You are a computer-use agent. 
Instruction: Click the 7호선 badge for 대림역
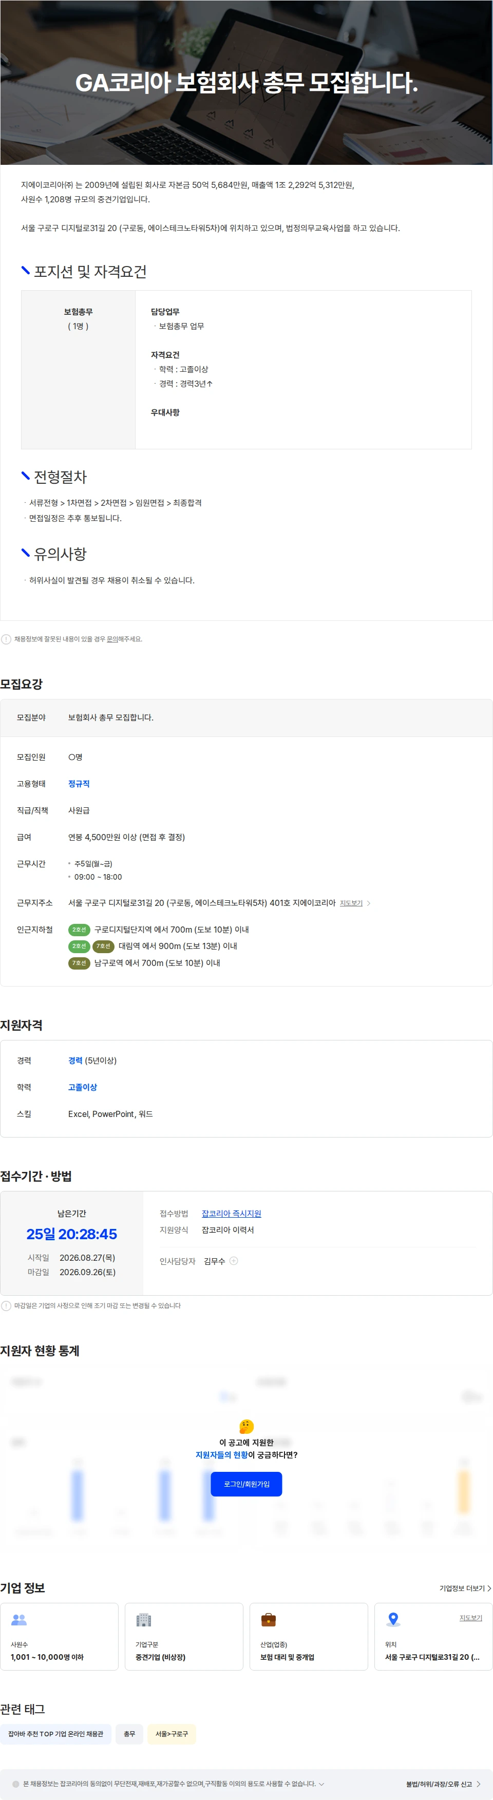[103, 946]
